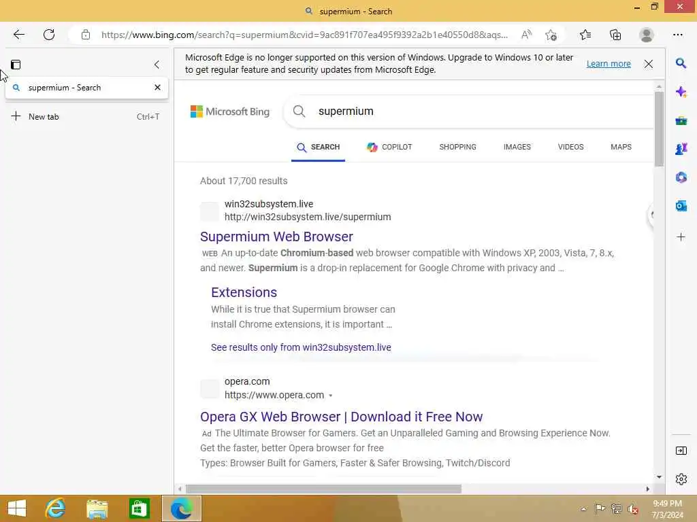697x522 pixels.
Task: Open the profile avatar icon
Action: [647, 35]
